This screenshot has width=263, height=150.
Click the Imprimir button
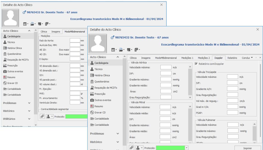click(x=247, y=148)
